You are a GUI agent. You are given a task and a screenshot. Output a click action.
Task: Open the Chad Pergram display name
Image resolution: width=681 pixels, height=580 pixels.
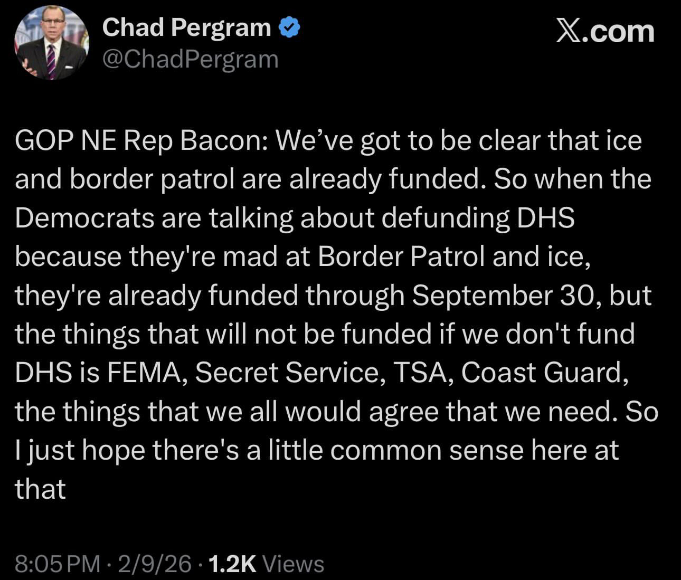(186, 27)
